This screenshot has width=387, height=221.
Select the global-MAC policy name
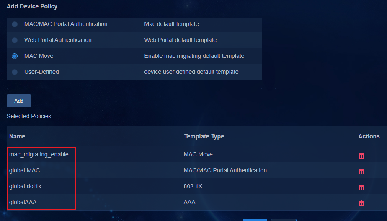[x=24, y=170]
